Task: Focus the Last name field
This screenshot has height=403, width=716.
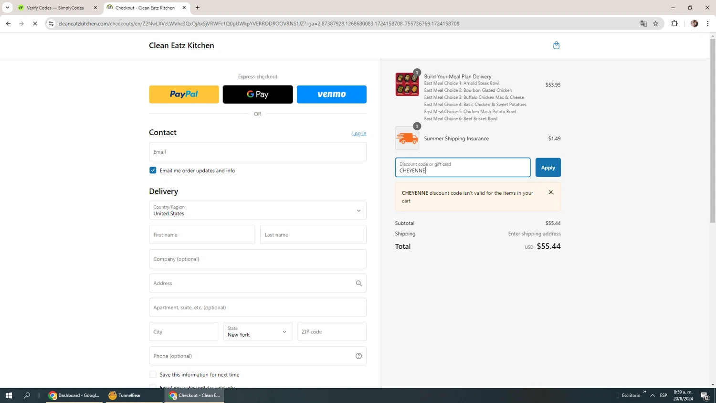Action: pyautogui.click(x=313, y=234)
